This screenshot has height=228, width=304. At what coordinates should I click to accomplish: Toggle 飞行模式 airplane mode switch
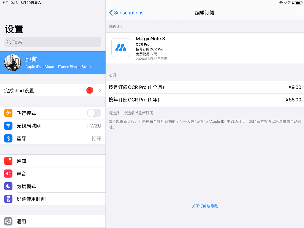94,113
